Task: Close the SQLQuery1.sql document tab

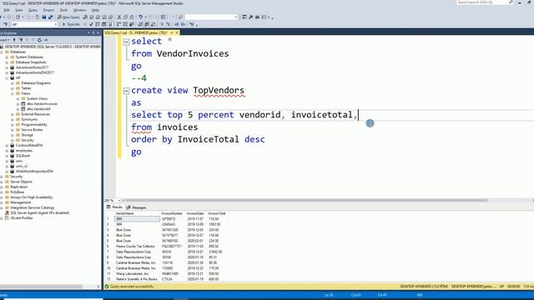Action: click(177, 32)
